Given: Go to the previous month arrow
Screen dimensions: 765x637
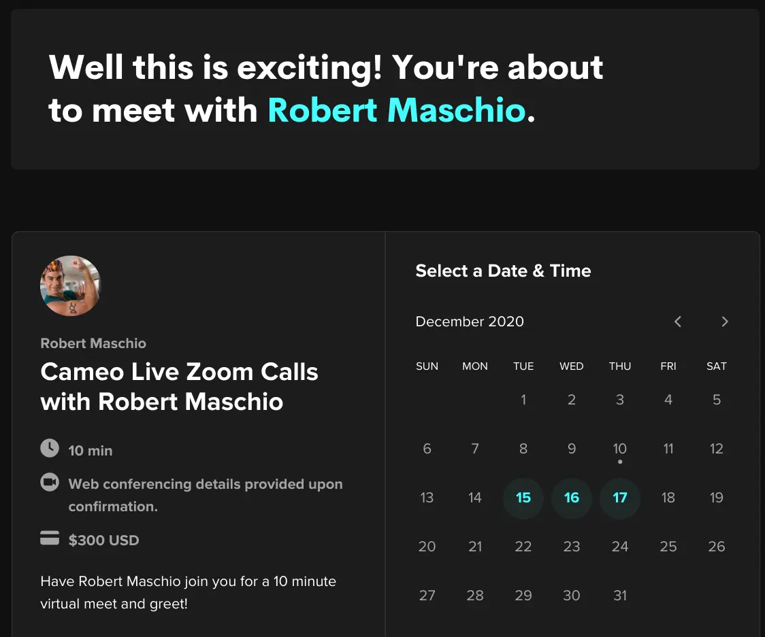Looking at the screenshot, I should 677,322.
